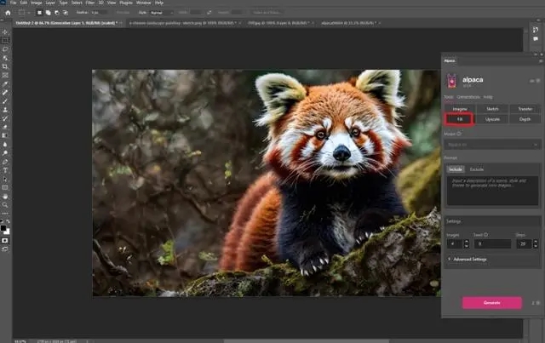Screen dimensions: 545x343
Task: Toggle Quick Mask mode icon
Action: point(5,241)
